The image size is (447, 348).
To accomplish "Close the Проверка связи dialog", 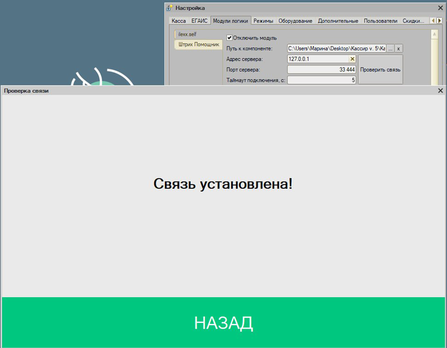I will (440, 90).
